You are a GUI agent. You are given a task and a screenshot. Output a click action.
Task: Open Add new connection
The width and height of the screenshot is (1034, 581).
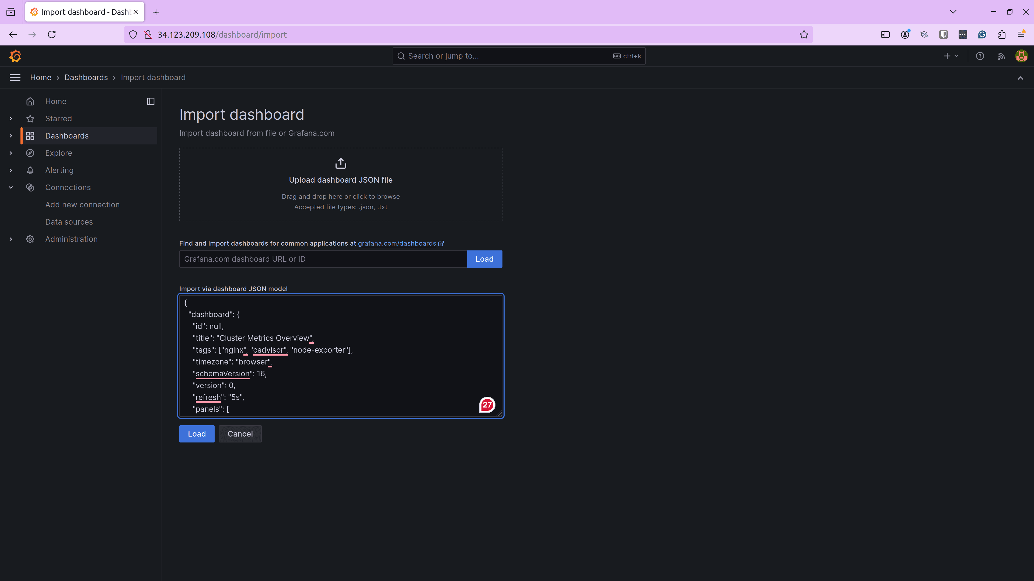point(82,205)
